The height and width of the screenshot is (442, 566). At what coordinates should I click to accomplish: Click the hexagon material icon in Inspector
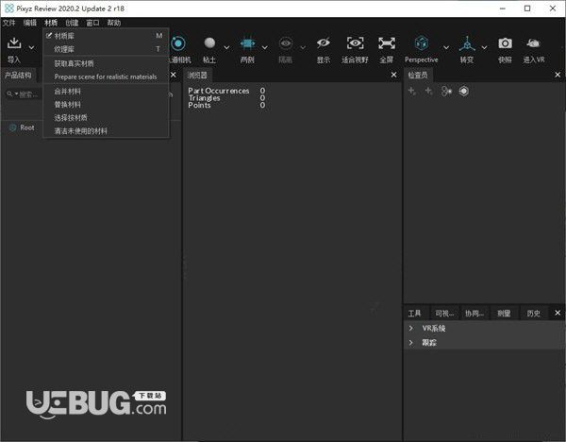(x=464, y=91)
